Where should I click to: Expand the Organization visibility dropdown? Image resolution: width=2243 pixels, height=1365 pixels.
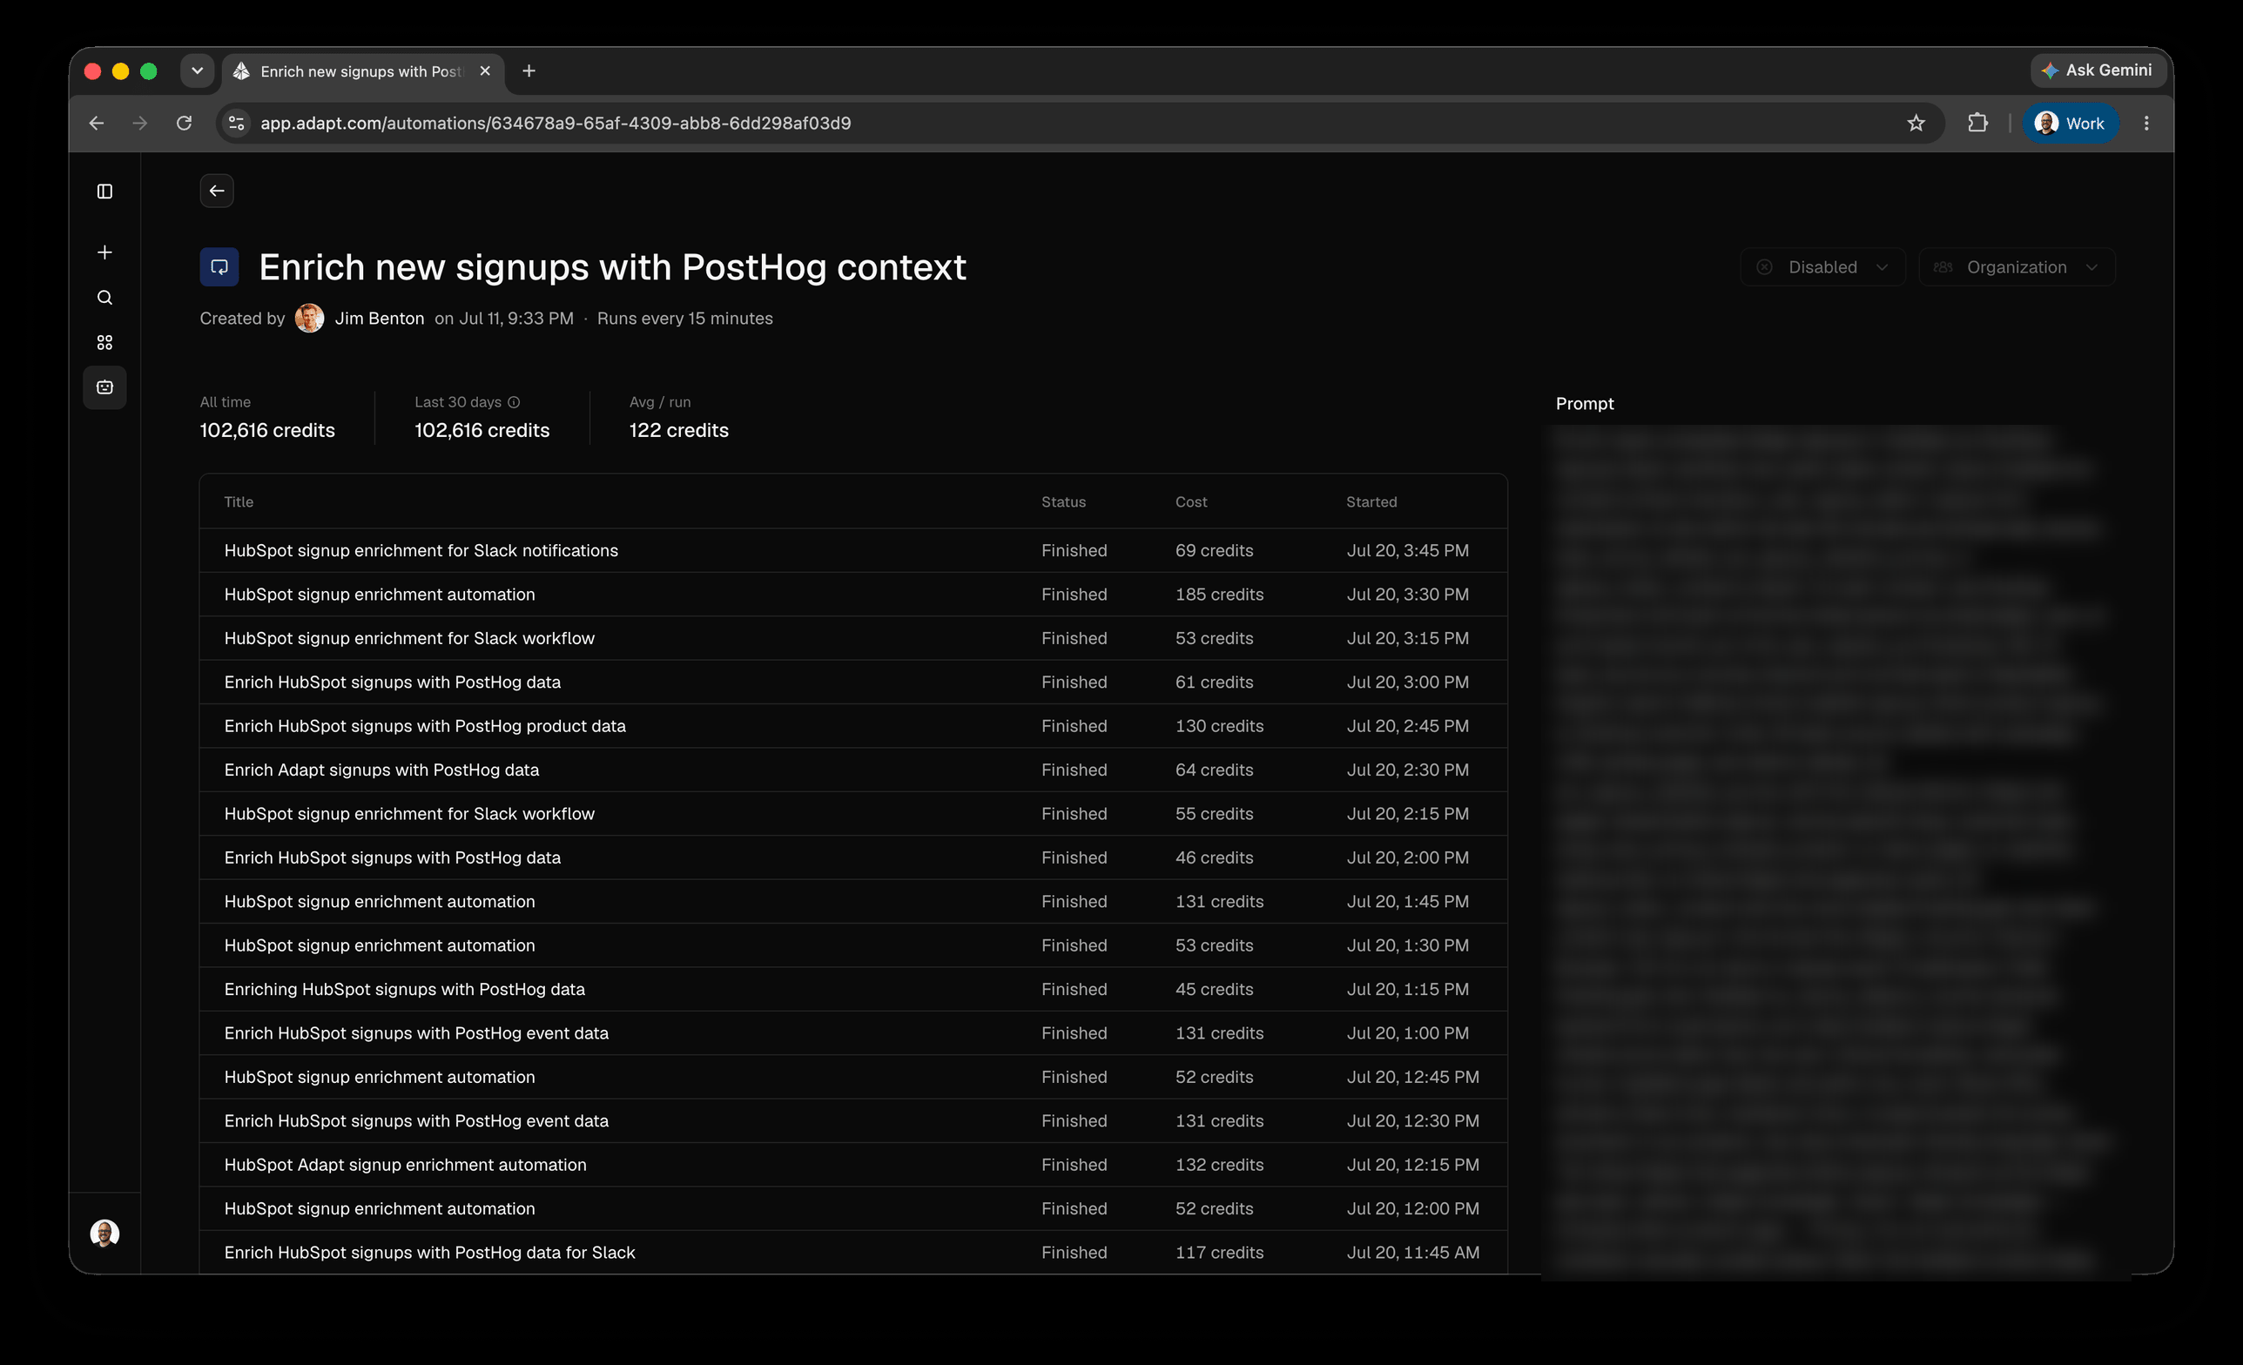click(x=2017, y=267)
